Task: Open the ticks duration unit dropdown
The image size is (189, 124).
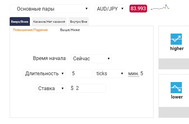Action: (110, 74)
